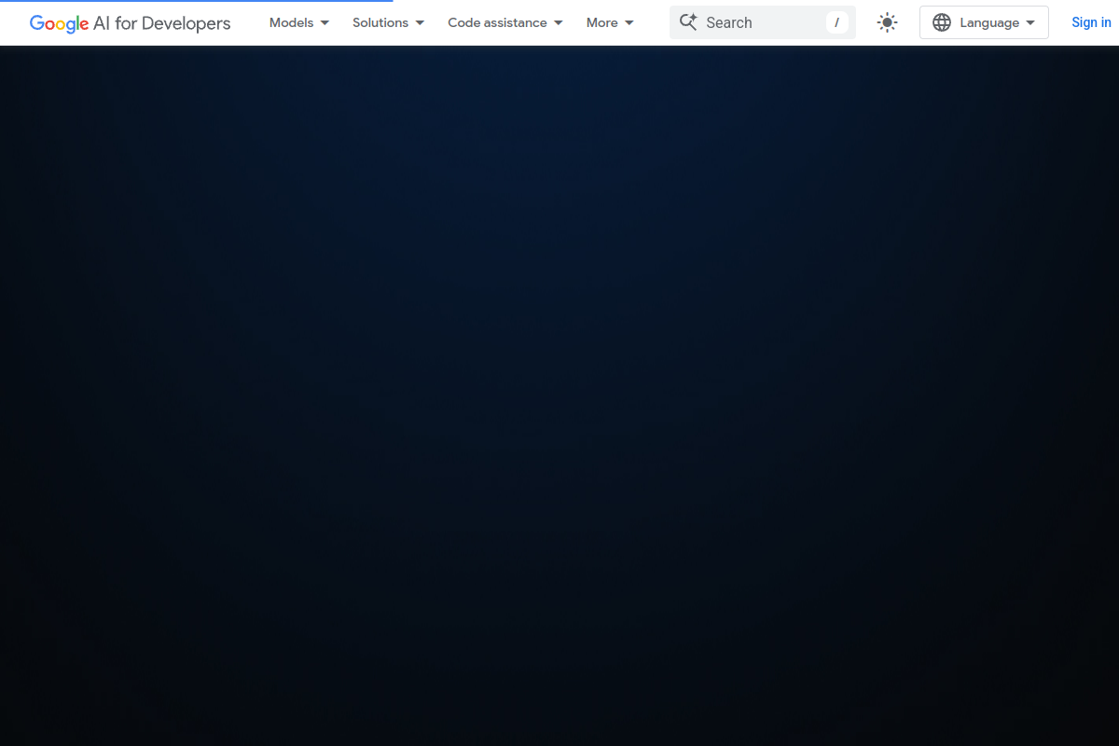Expand the Code assistance dropdown arrow
Viewport: 1119px width, 746px height.
(558, 22)
